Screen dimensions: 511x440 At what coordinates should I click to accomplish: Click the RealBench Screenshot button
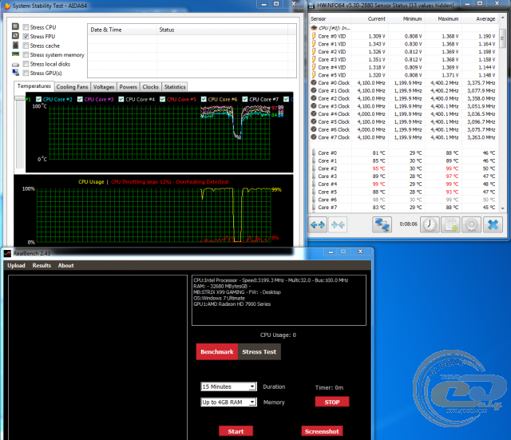tap(322, 431)
